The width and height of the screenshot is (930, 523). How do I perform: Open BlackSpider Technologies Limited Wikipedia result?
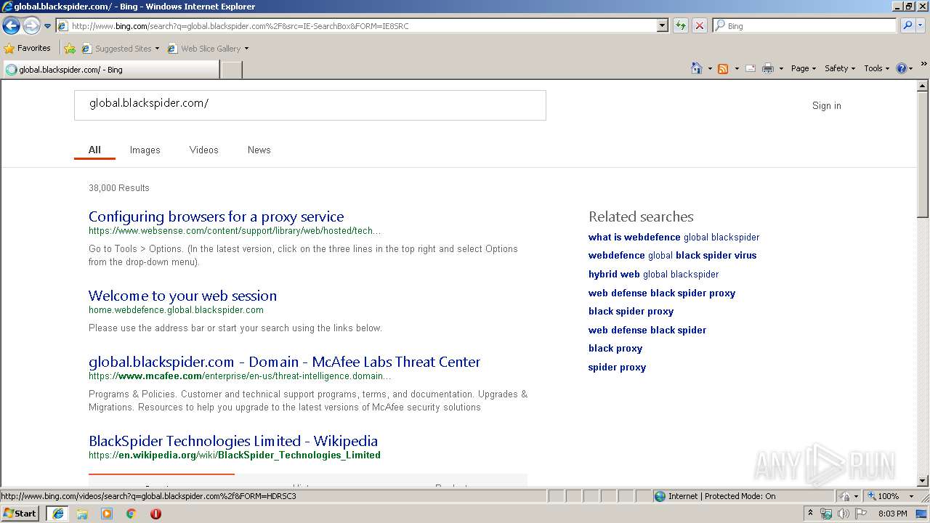pos(233,441)
